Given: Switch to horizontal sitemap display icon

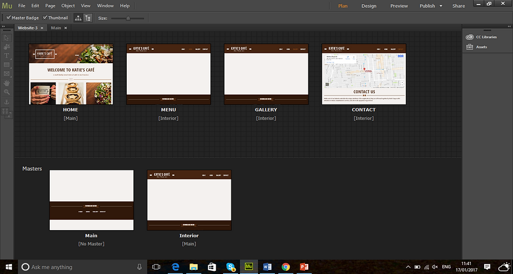Looking at the screenshot, I should point(78,18).
